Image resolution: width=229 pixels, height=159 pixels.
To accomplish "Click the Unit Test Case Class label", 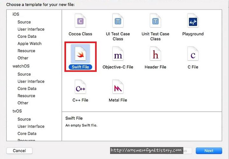I will 156,36.
